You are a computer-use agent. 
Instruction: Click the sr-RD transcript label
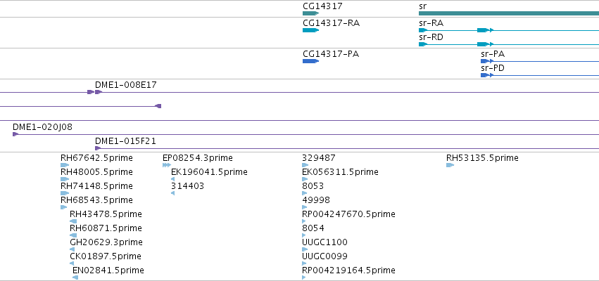431,37
